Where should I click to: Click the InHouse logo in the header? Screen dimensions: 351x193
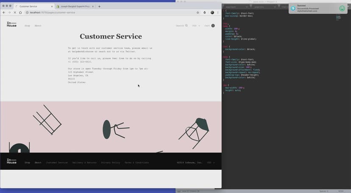tap(11, 25)
